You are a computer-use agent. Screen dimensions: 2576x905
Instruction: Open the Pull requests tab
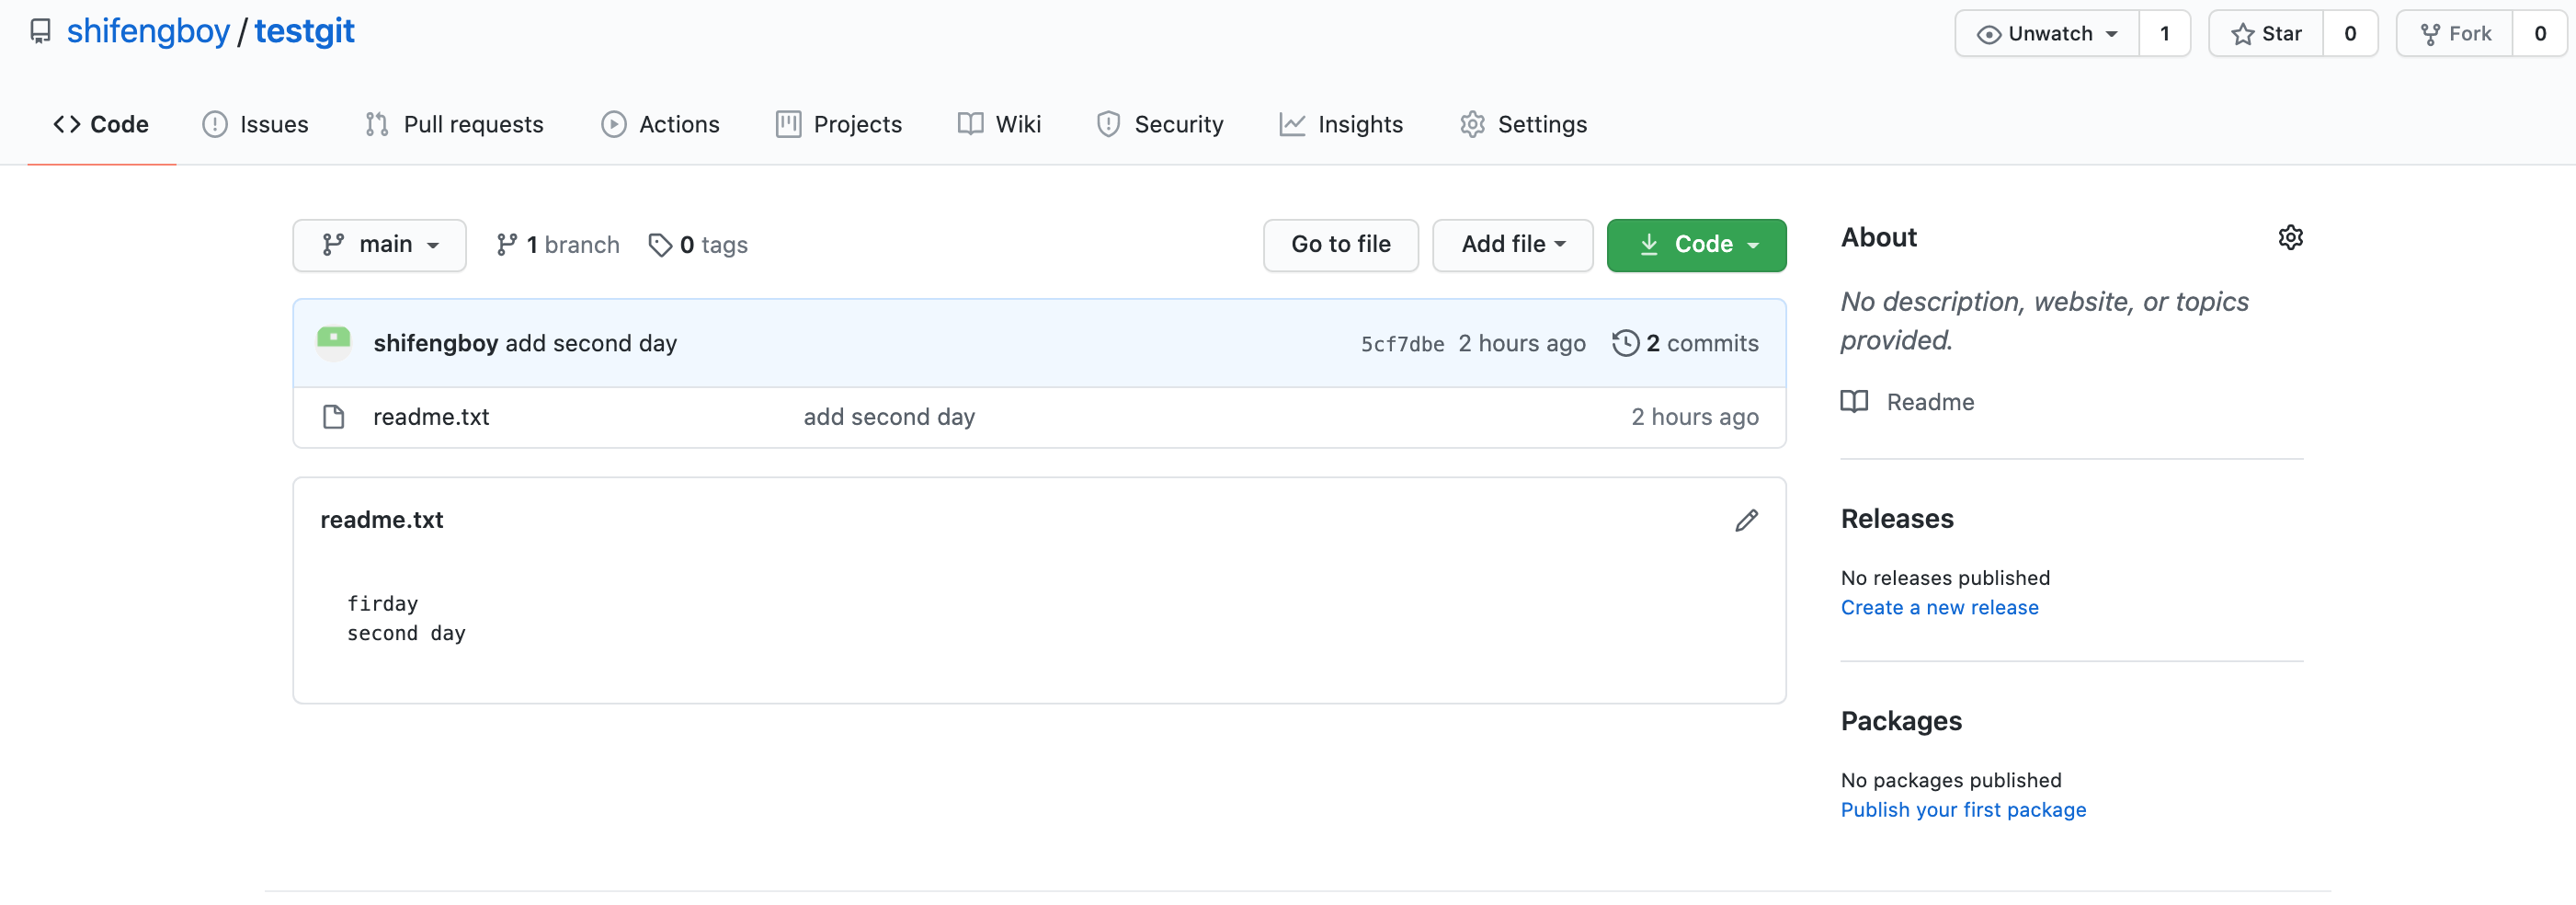454,124
